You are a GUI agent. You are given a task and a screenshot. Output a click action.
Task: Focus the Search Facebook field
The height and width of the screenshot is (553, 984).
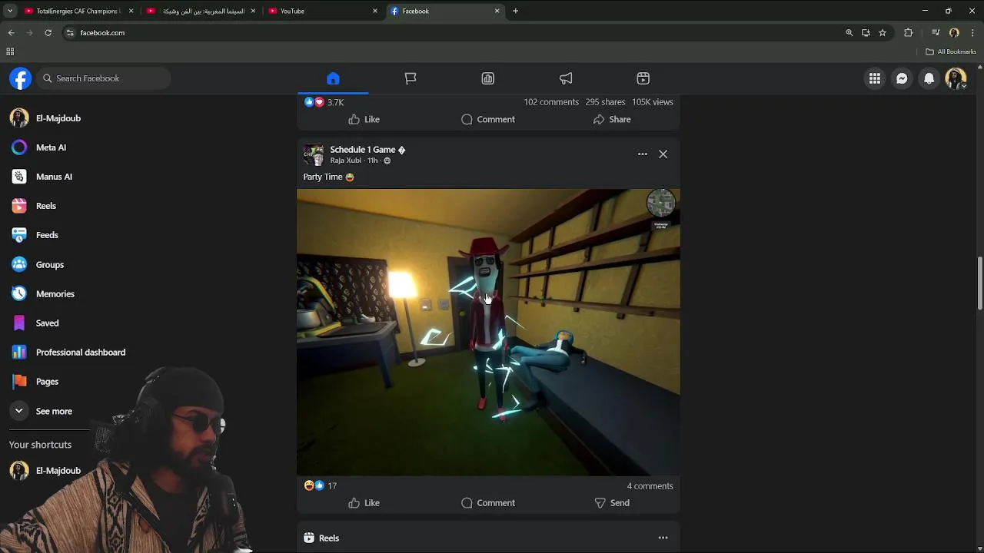tap(104, 78)
